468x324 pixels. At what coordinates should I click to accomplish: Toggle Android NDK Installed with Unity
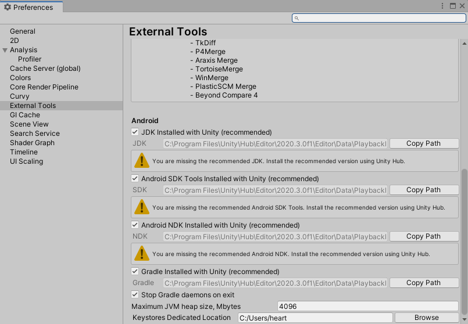135,225
